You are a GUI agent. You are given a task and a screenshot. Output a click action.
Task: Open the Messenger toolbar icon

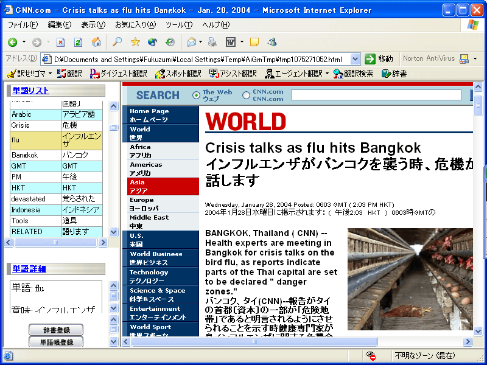pyautogui.click(x=272, y=42)
